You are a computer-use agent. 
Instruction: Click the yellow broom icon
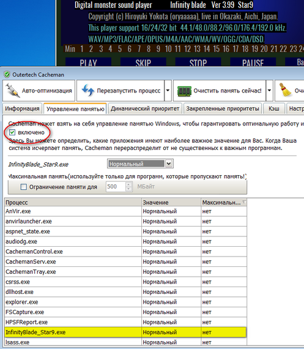coord(285,91)
